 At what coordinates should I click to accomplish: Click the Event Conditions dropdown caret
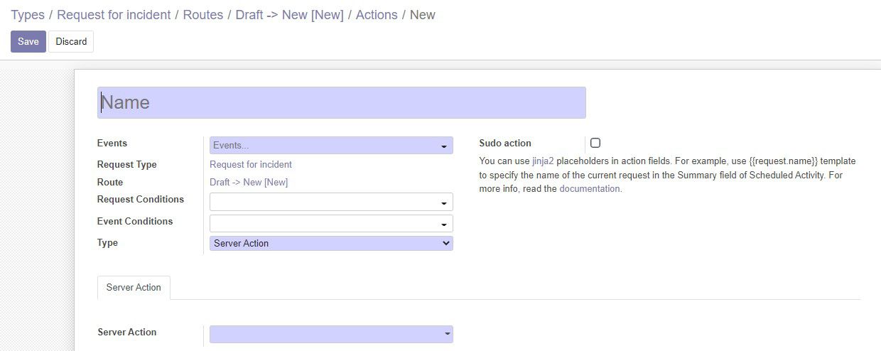pos(444,225)
